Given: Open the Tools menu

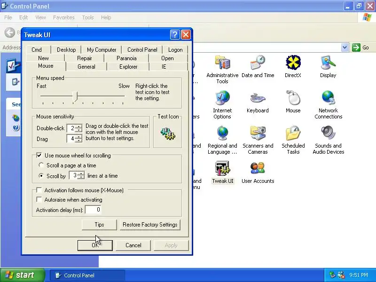Looking at the screenshot, I should coord(88,17).
